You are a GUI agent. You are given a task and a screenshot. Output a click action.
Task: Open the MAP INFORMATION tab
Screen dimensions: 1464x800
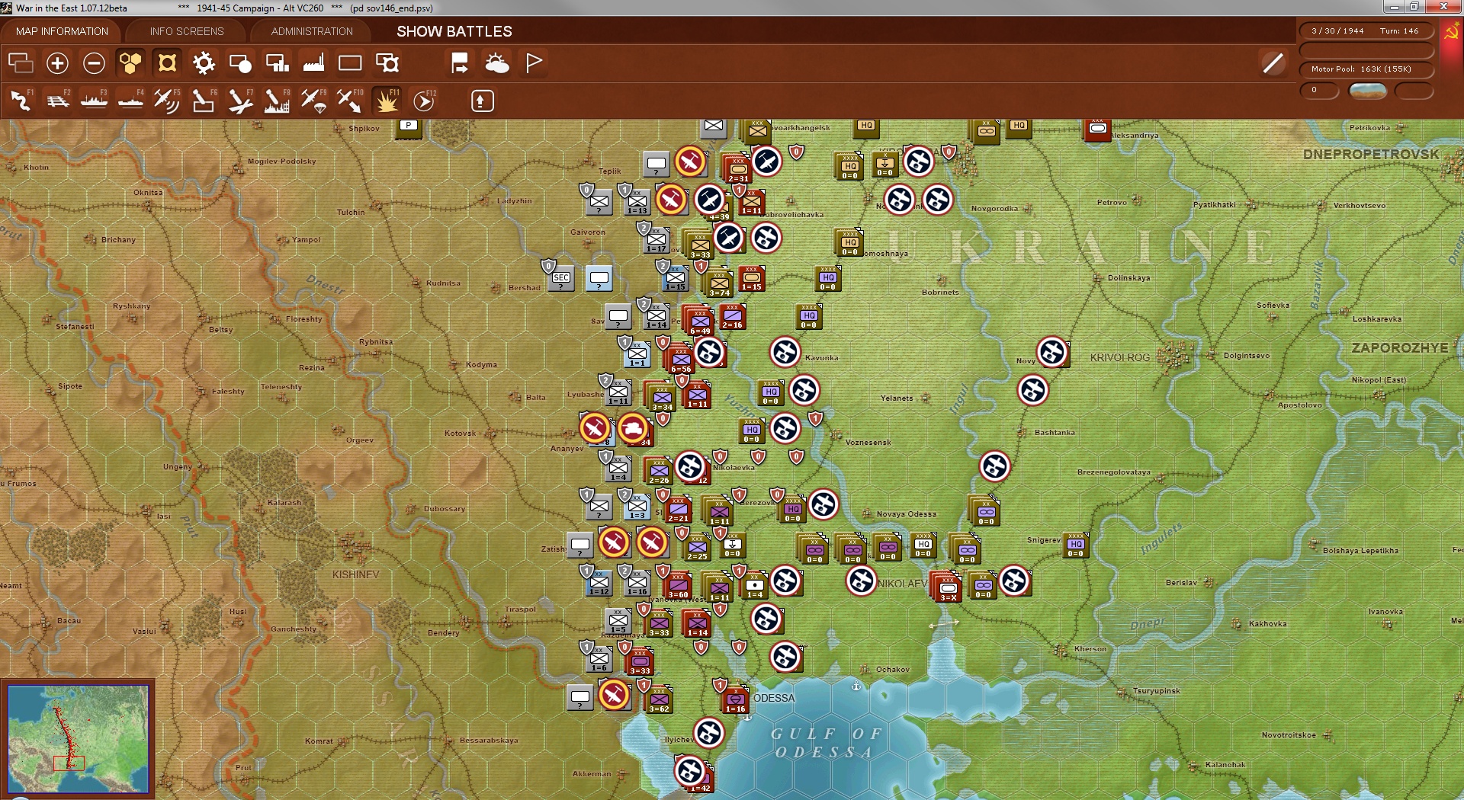[x=62, y=31]
